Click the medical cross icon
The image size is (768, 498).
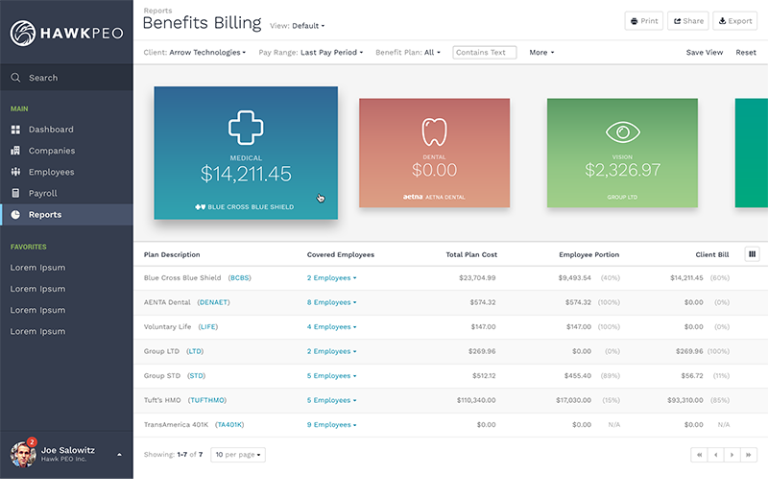click(246, 128)
